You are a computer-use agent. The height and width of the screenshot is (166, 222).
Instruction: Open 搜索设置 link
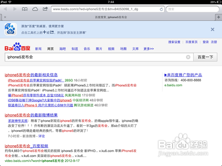[x=174, y=42]
